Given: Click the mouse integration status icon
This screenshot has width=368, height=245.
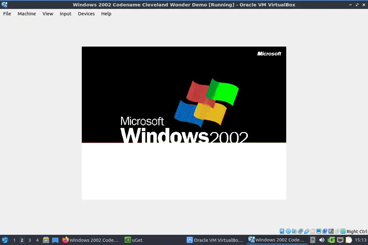Looking at the screenshot, I should click(337, 231).
